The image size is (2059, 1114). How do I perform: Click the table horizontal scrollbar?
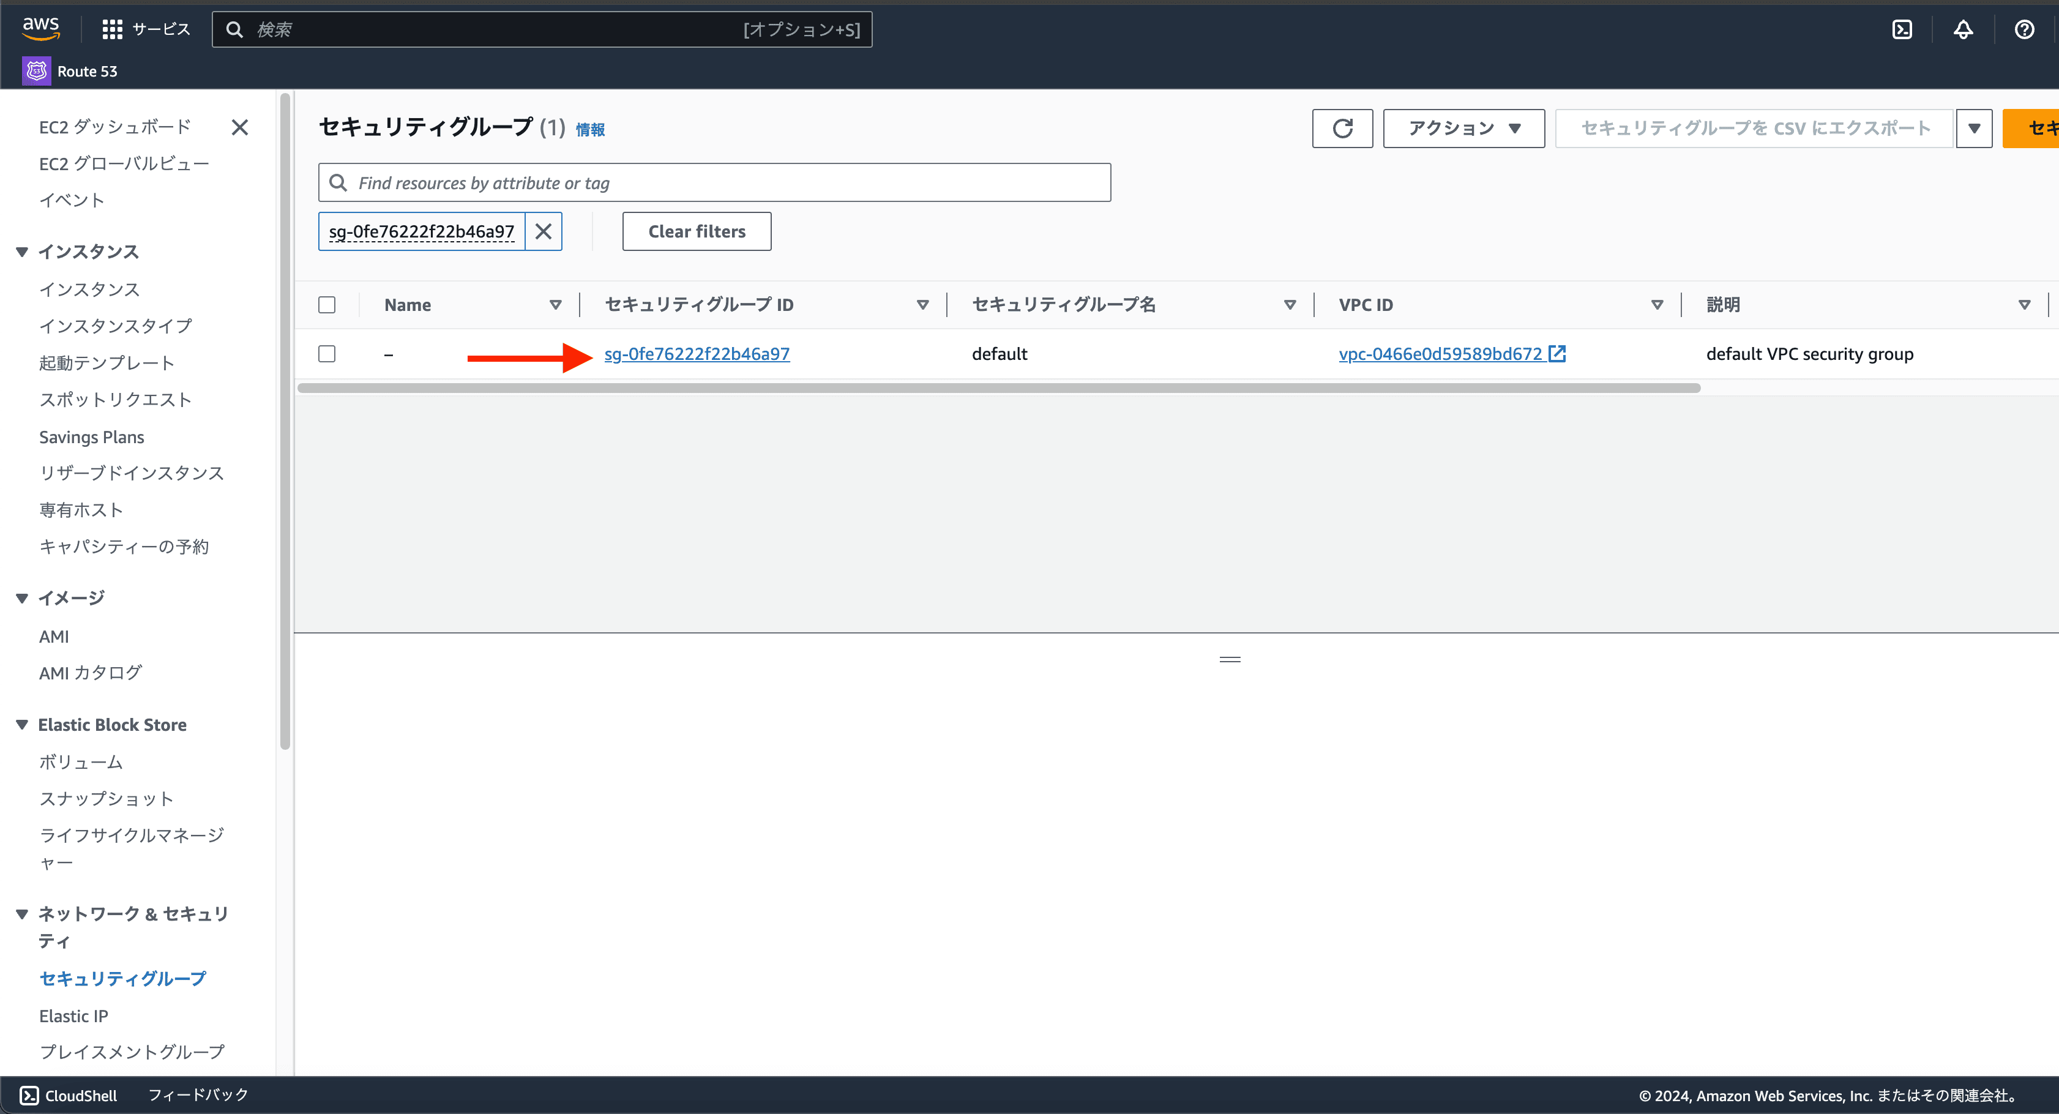pos(998,389)
